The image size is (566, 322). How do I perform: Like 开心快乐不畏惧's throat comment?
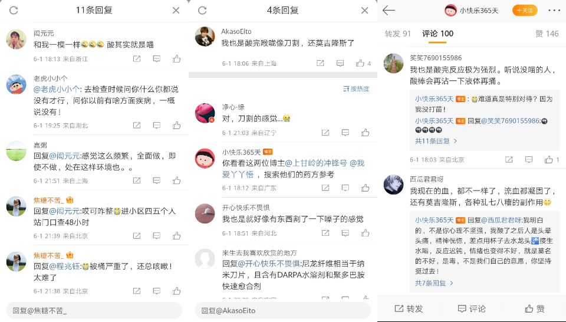[365, 233]
